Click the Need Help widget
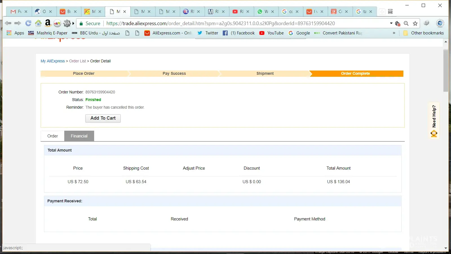The width and height of the screenshot is (451, 254). point(434,121)
